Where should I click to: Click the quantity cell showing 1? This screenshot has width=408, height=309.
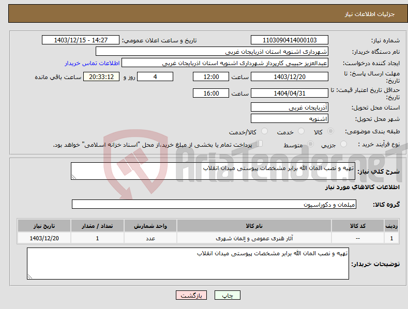coord(97,238)
